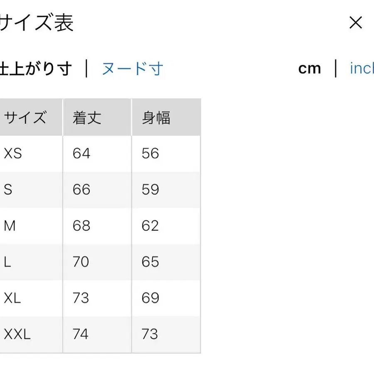Click the 着丈 column header
The image size is (374, 374).
[86, 117]
